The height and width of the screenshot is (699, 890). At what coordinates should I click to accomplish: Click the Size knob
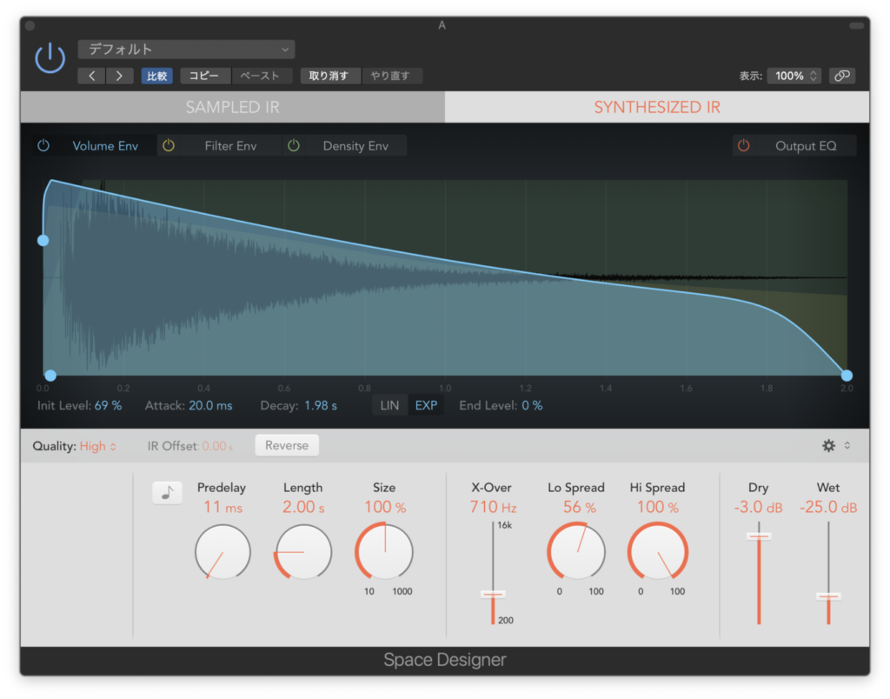click(384, 552)
